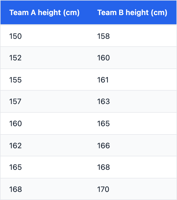The height and width of the screenshot is (200, 177).
Task: Select Team A's 155 height cell
Action: tap(15, 80)
